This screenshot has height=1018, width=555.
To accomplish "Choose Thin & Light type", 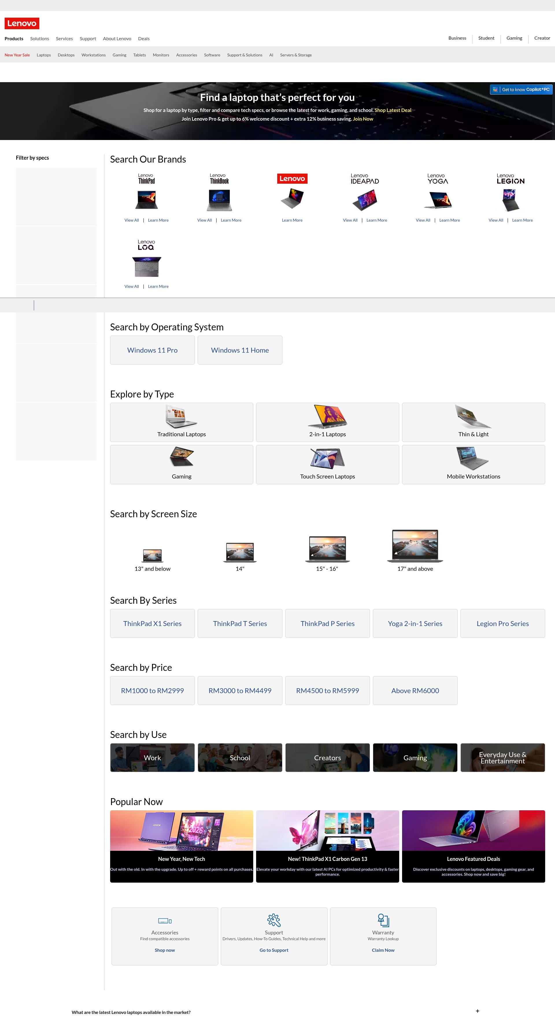I will click(473, 422).
